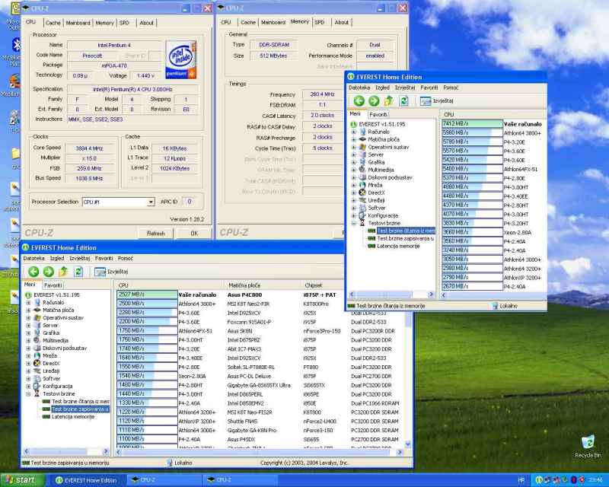Expand Server node in bottom EVEREST tree

(x=28, y=325)
